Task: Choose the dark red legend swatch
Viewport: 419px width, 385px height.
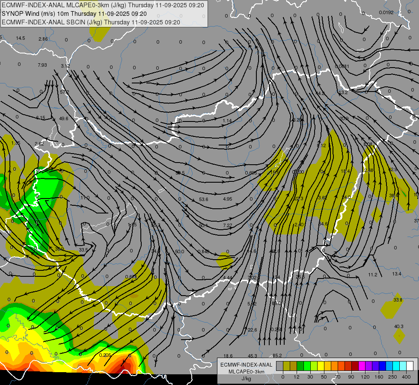Action: (355, 366)
